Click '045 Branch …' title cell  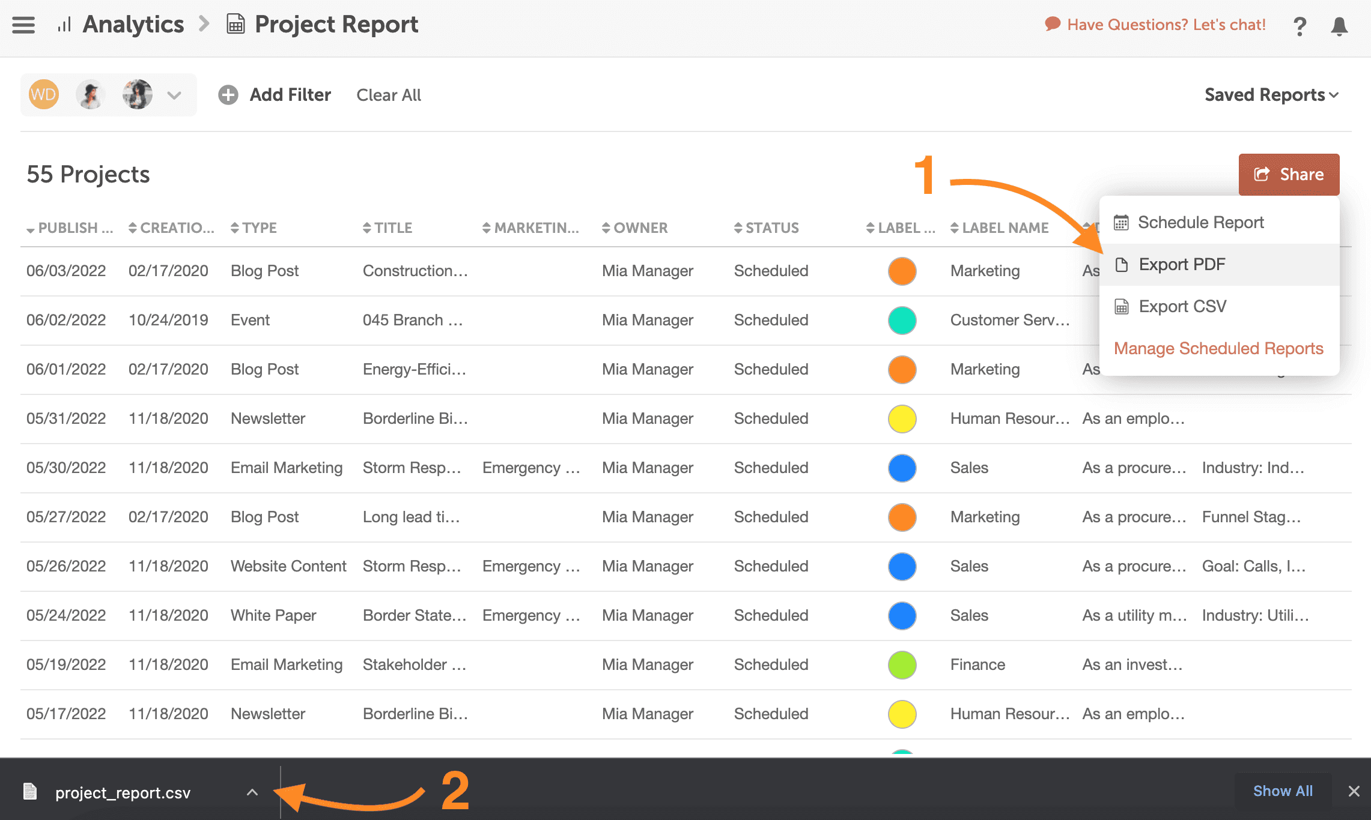[413, 320]
